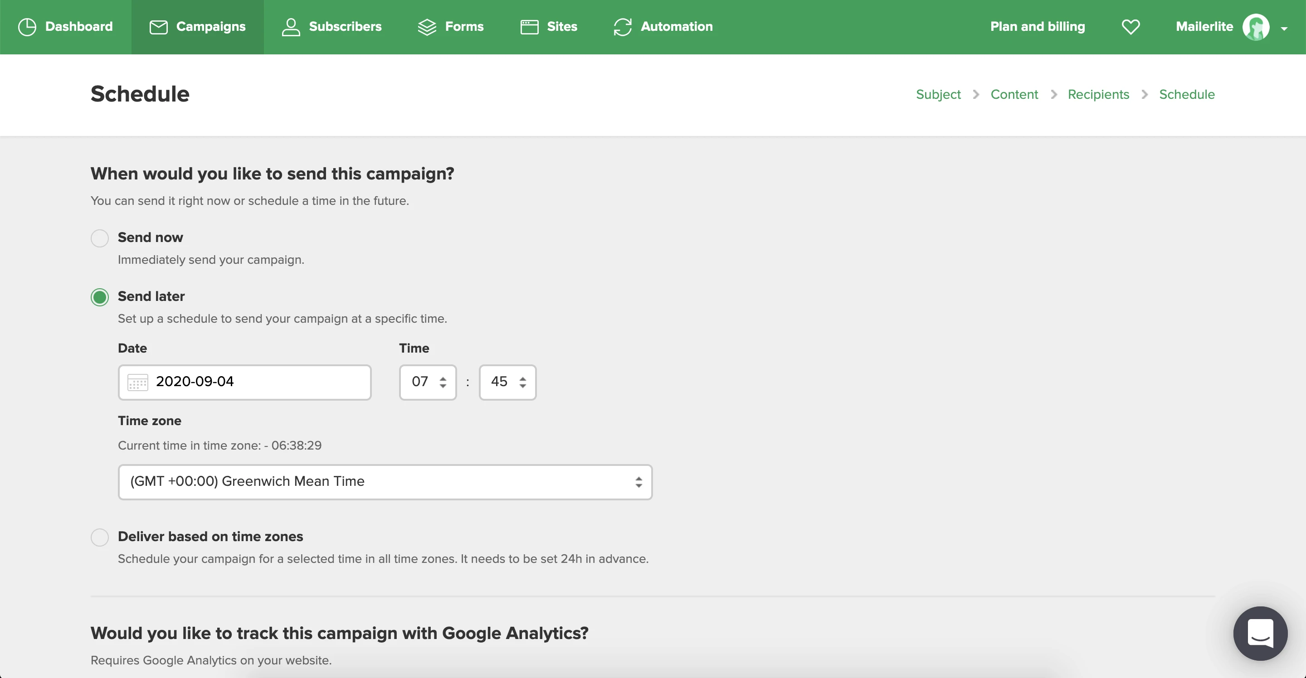The width and height of the screenshot is (1306, 678).
Task: Click the Dashboard clock icon
Action: tap(27, 27)
